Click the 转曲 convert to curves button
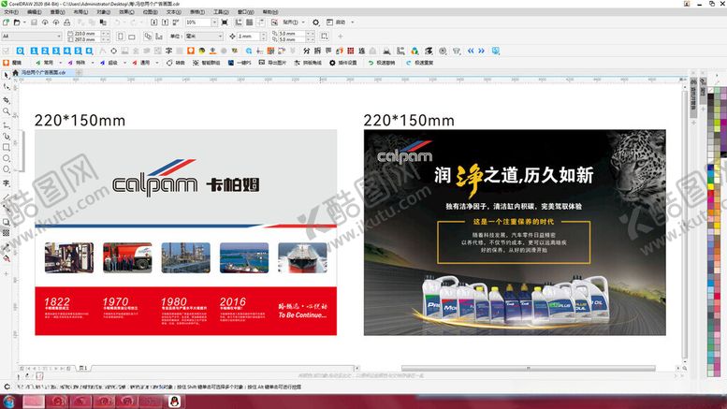Viewport: 727px width, 409px height. pos(176,63)
